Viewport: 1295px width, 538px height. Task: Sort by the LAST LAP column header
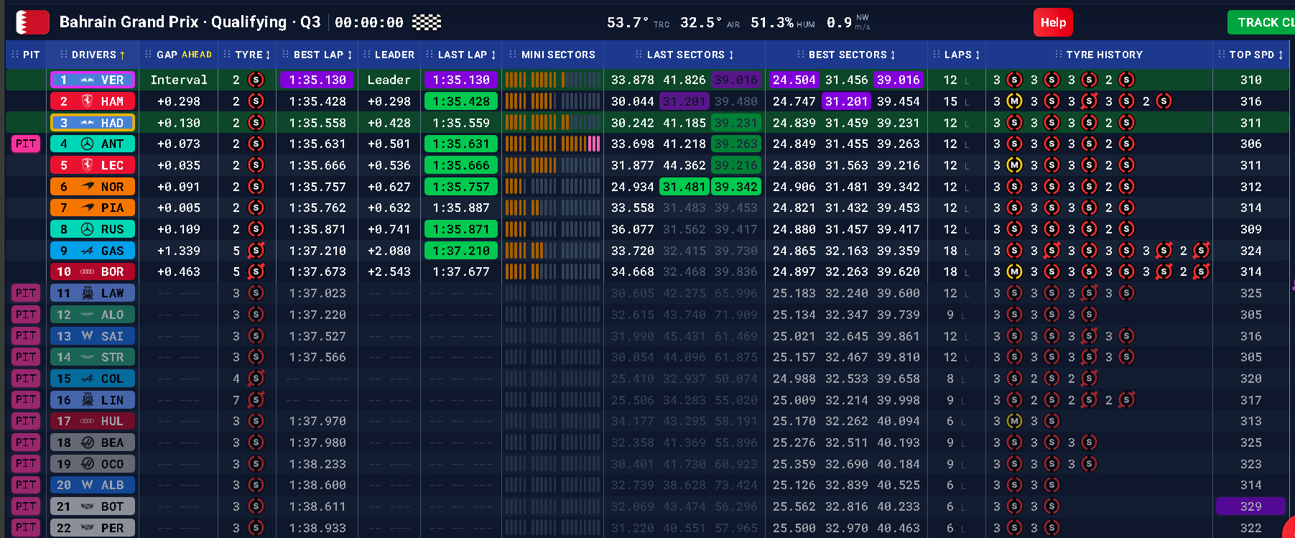click(461, 55)
